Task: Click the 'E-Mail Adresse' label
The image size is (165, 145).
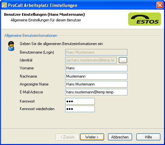Action: (x=31, y=92)
